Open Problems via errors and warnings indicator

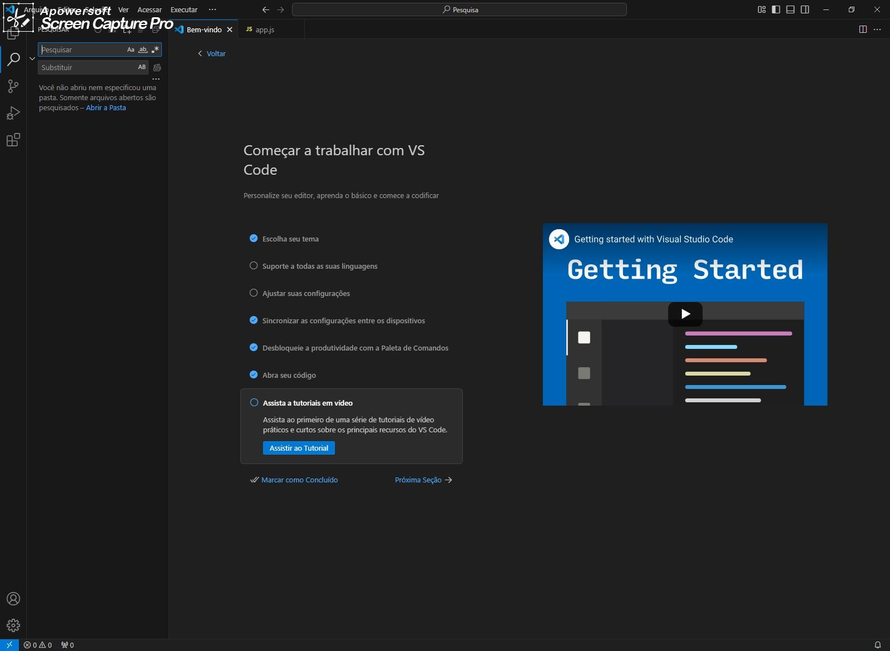pos(38,645)
